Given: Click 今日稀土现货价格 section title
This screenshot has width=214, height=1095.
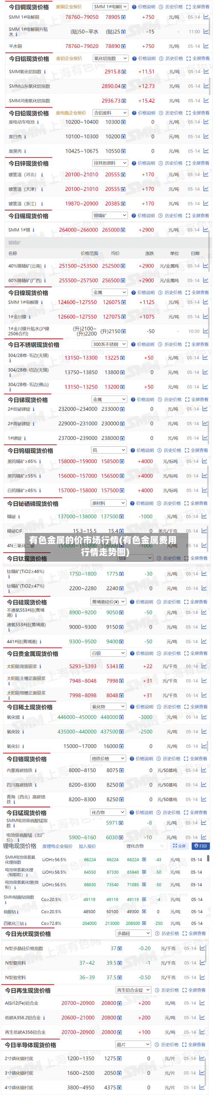Looking at the screenshot, I should 30,707.
